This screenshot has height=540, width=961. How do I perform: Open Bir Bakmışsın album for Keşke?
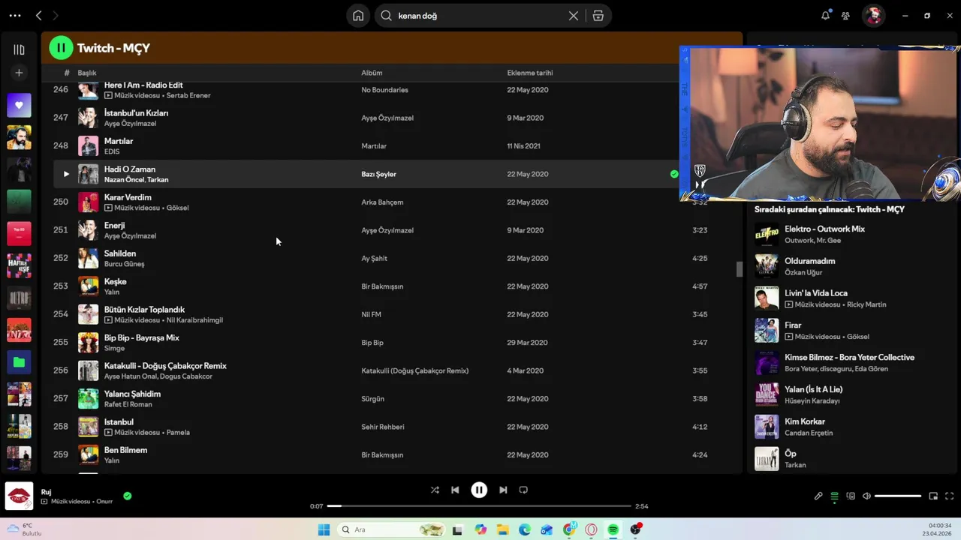382,286
